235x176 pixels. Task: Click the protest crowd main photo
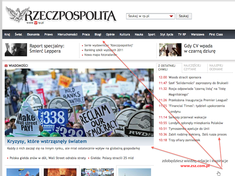click(x=79, y=103)
